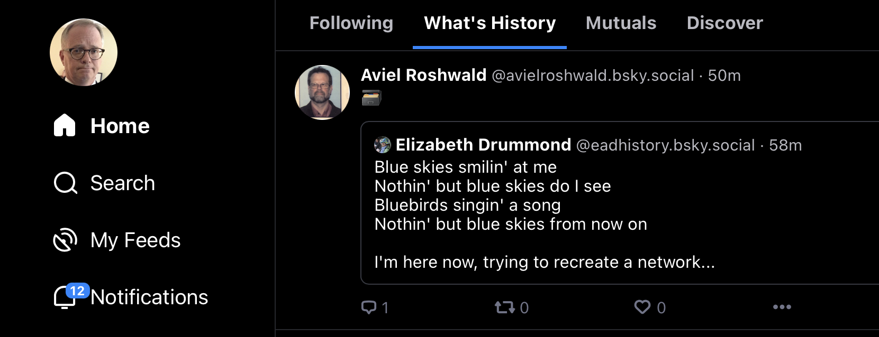This screenshot has width=879, height=337.
Task: Open the quoted post about blue skies
Action: [620, 203]
